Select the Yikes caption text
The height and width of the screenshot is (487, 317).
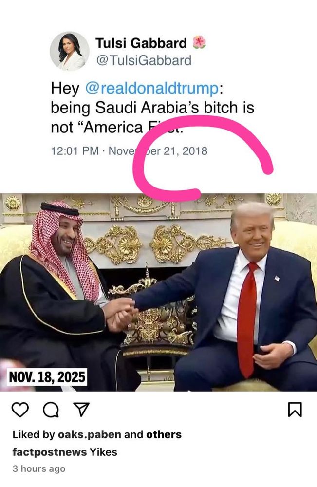pos(103,452)
